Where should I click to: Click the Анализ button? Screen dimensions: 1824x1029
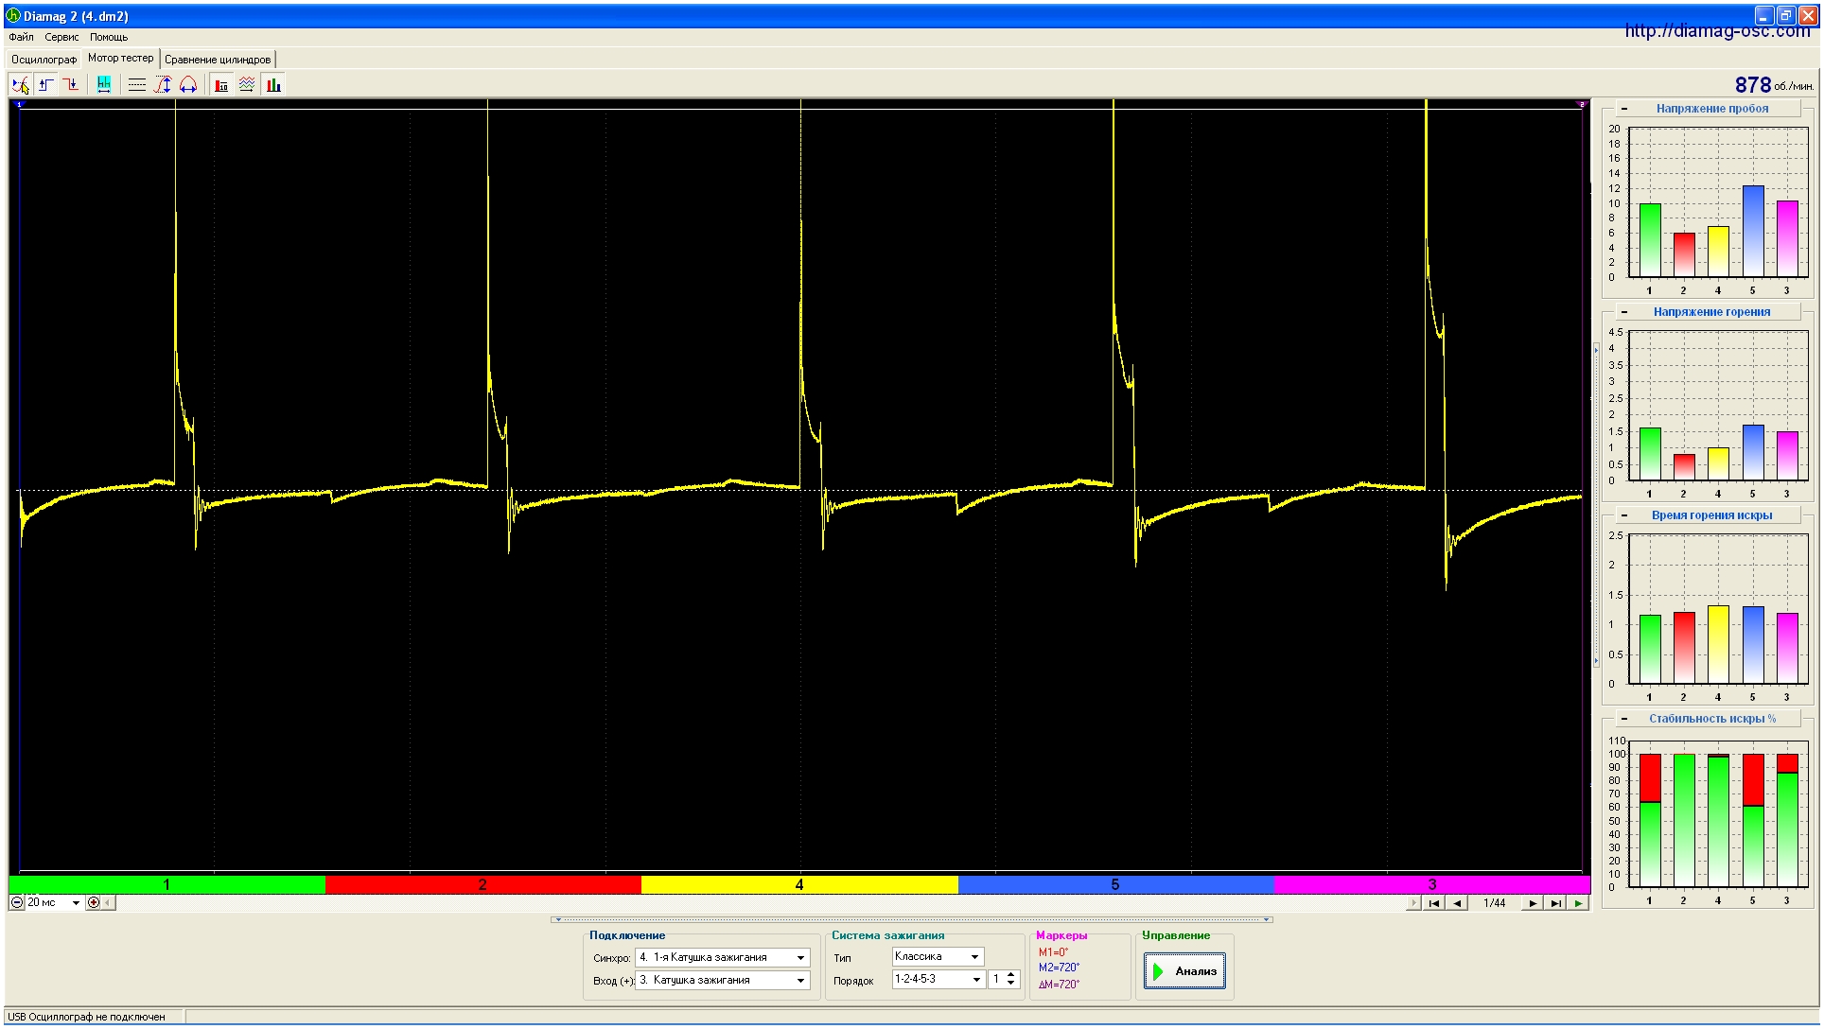coord(1184,971)
